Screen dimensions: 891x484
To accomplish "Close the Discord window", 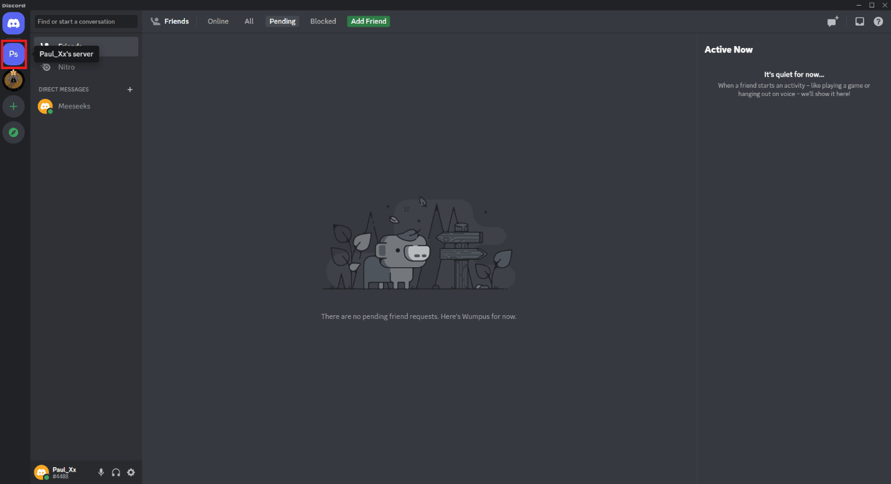I will pos(885,5).
